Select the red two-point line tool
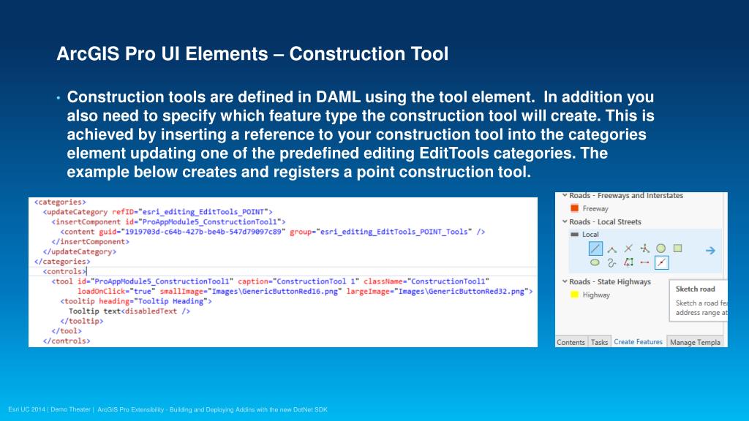The width and height of the screenshot is (749, 421). click(645, 262)
